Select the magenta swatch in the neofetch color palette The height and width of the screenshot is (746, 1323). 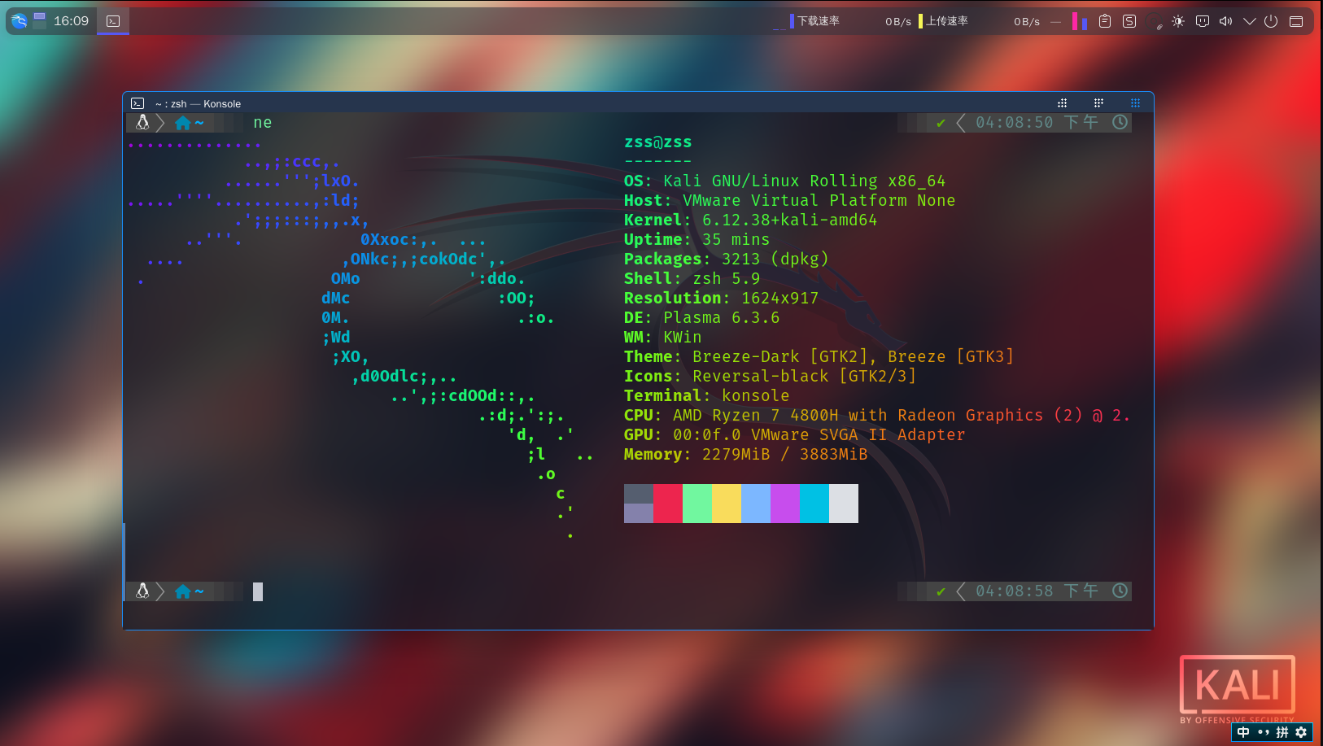click(x=785, y=503)
